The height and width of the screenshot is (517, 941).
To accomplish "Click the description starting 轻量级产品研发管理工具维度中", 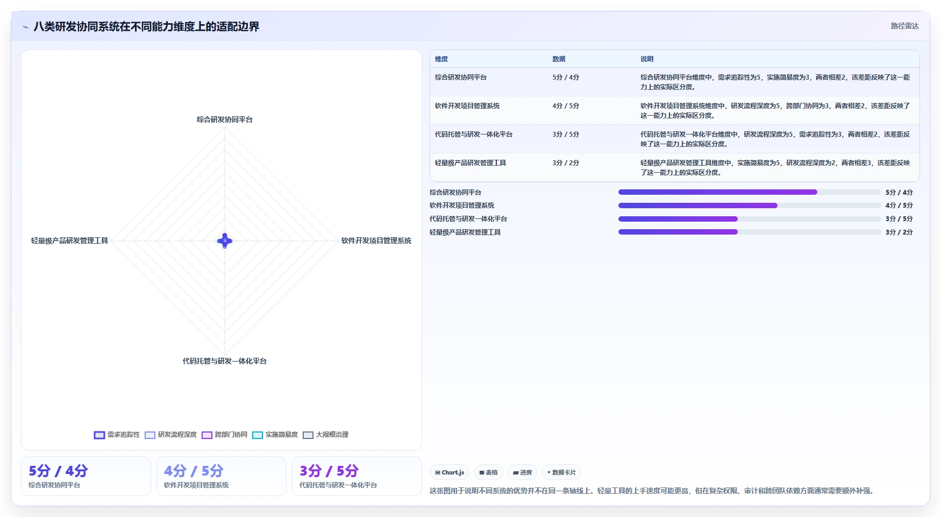I will [775, 168].
